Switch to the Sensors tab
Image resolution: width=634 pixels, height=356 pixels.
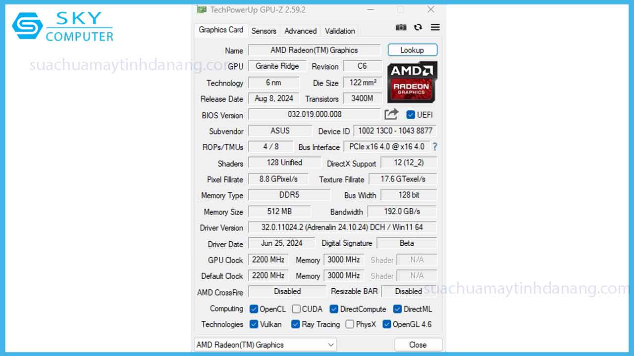click(x=264, y=31)
